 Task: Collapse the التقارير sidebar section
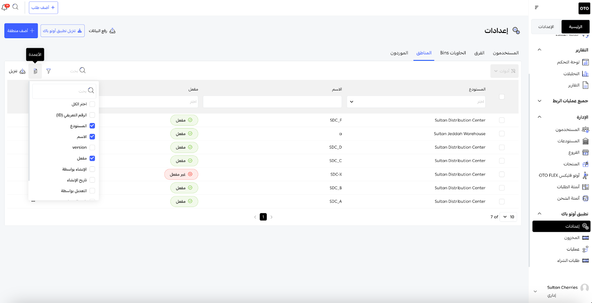539,50
